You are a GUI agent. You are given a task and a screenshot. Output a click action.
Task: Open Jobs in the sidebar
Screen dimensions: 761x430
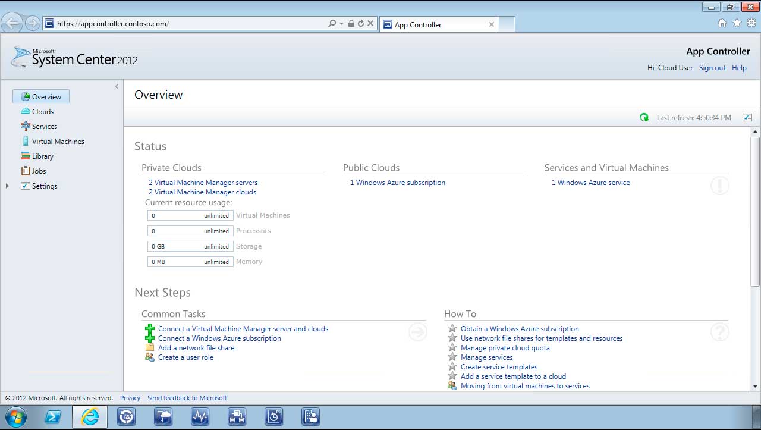[x=33, y=171]
